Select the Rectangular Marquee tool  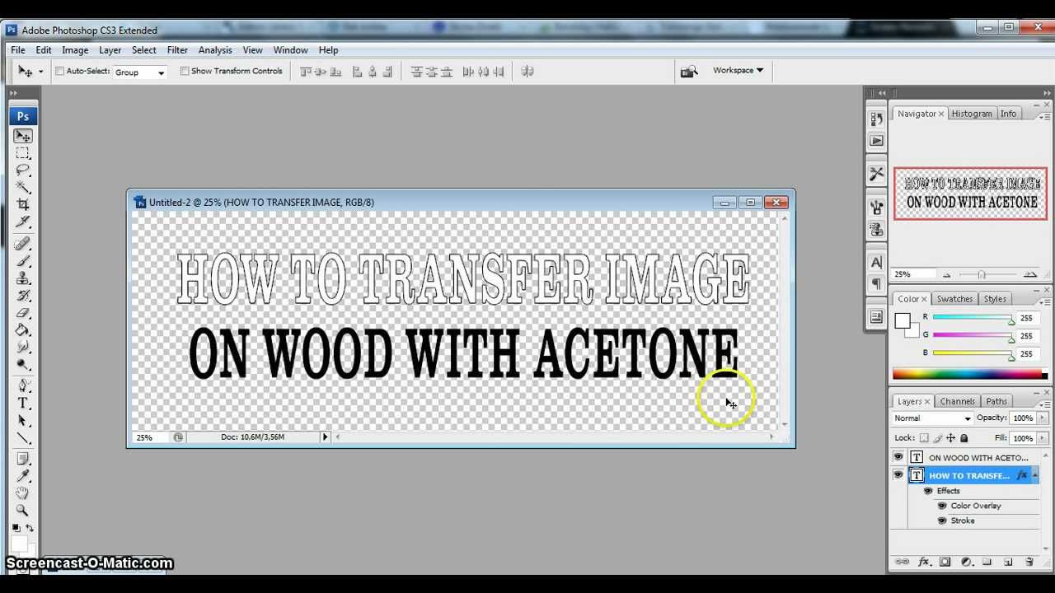[23, 153]
